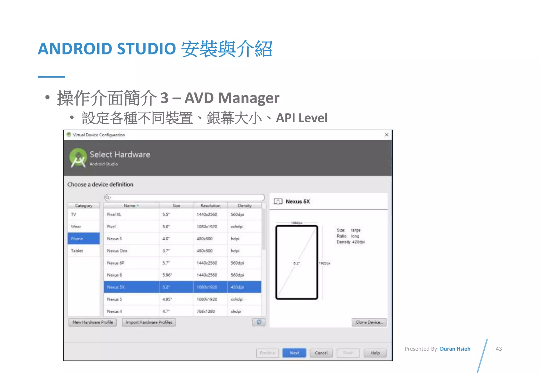
Task: Pick the Nexus 5 device row
Action: pos(182,299)
